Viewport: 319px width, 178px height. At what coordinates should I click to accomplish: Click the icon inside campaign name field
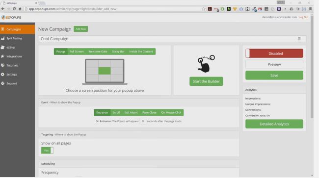(x=299, y=39)
